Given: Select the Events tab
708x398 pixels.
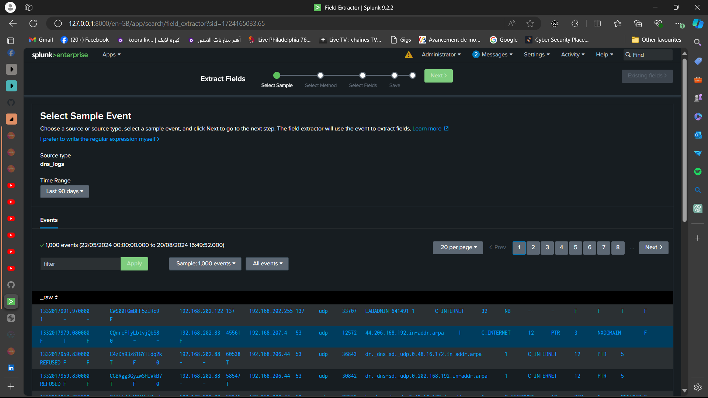Looking at the screenshot, I should (x=49, y=220).
